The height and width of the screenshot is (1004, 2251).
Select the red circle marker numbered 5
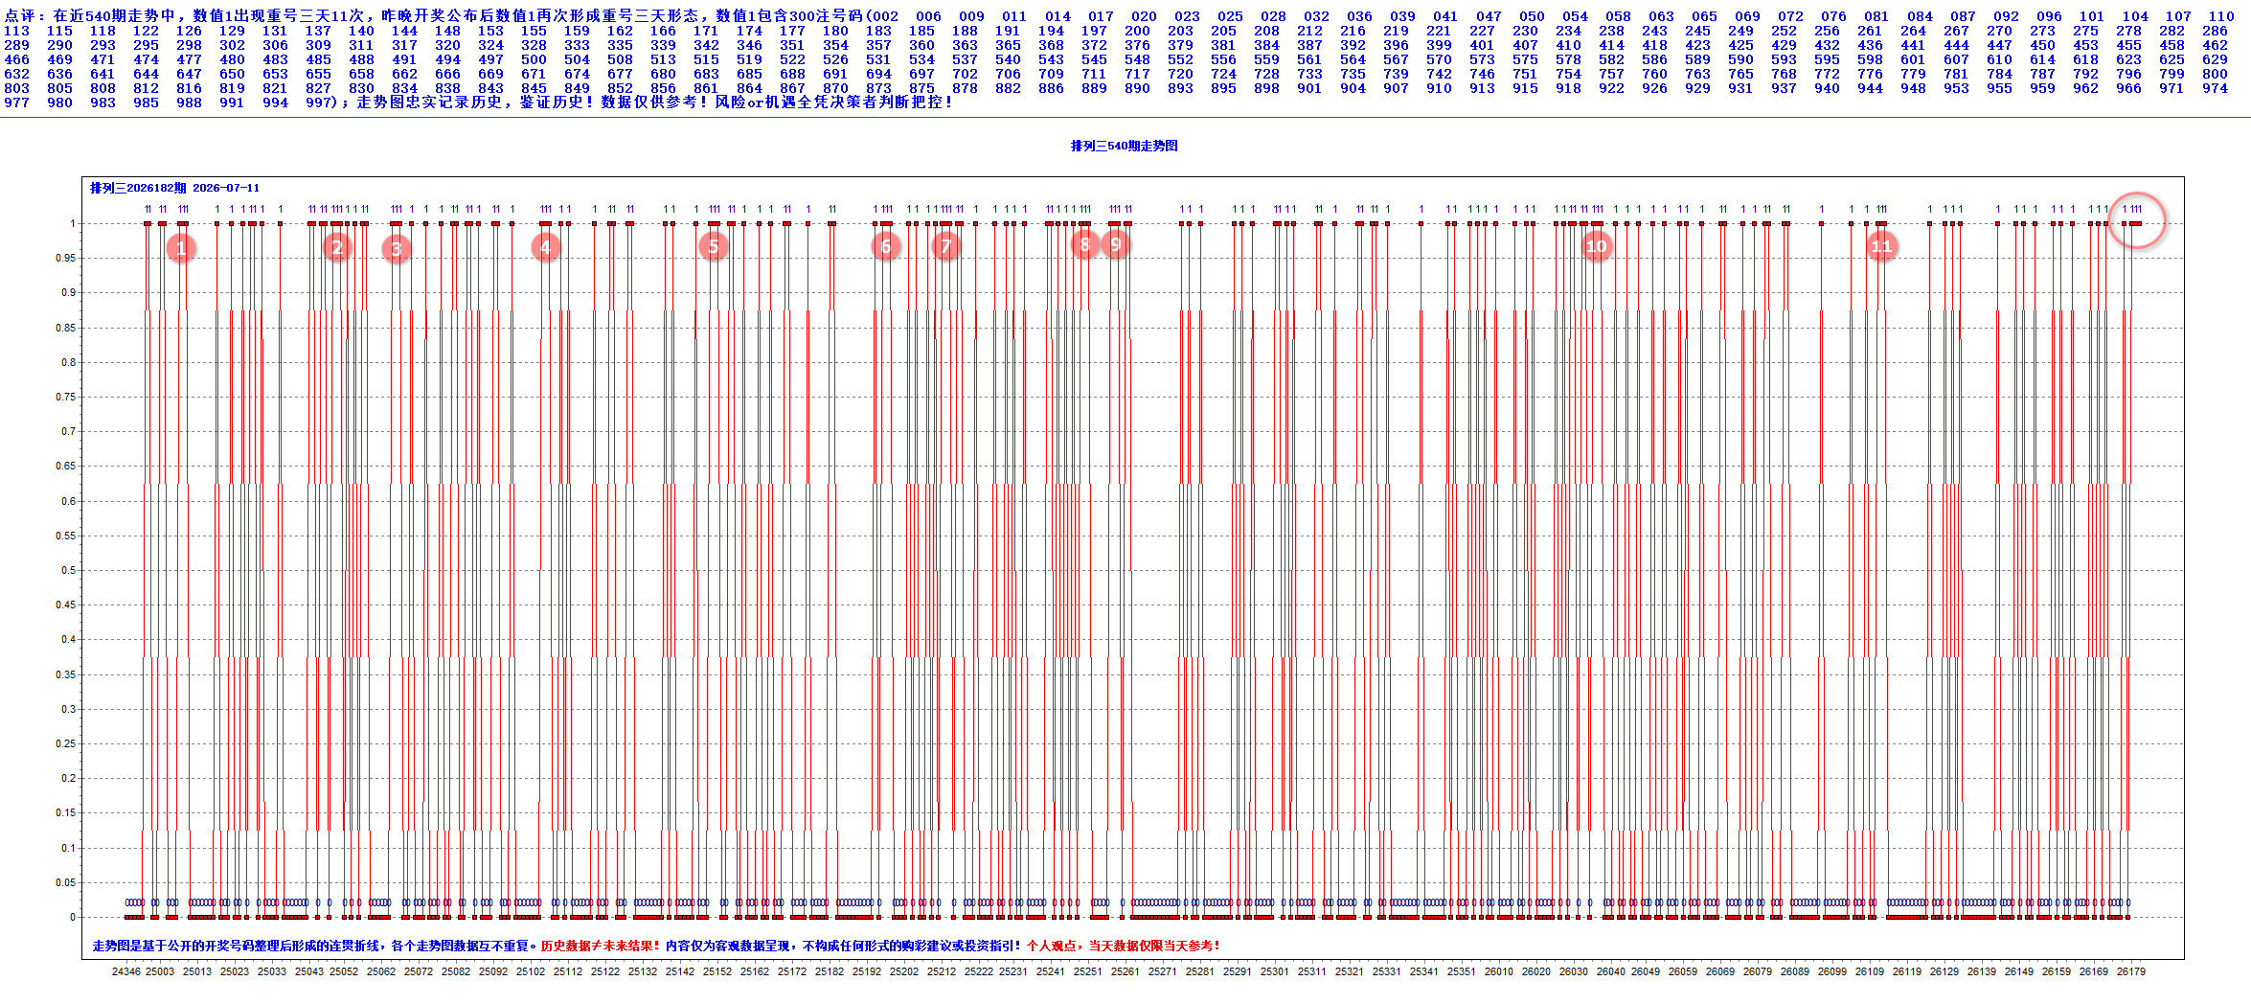click(x=713, y=247)
